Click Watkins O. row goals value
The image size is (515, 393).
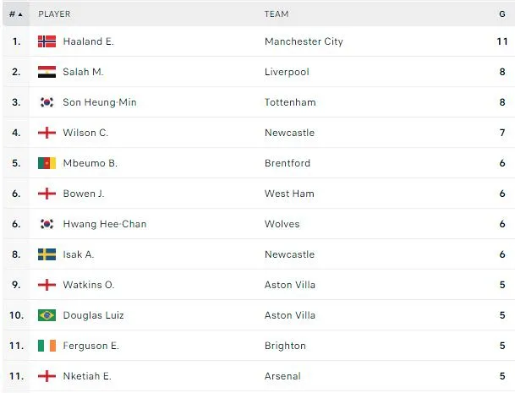[502, 285]
